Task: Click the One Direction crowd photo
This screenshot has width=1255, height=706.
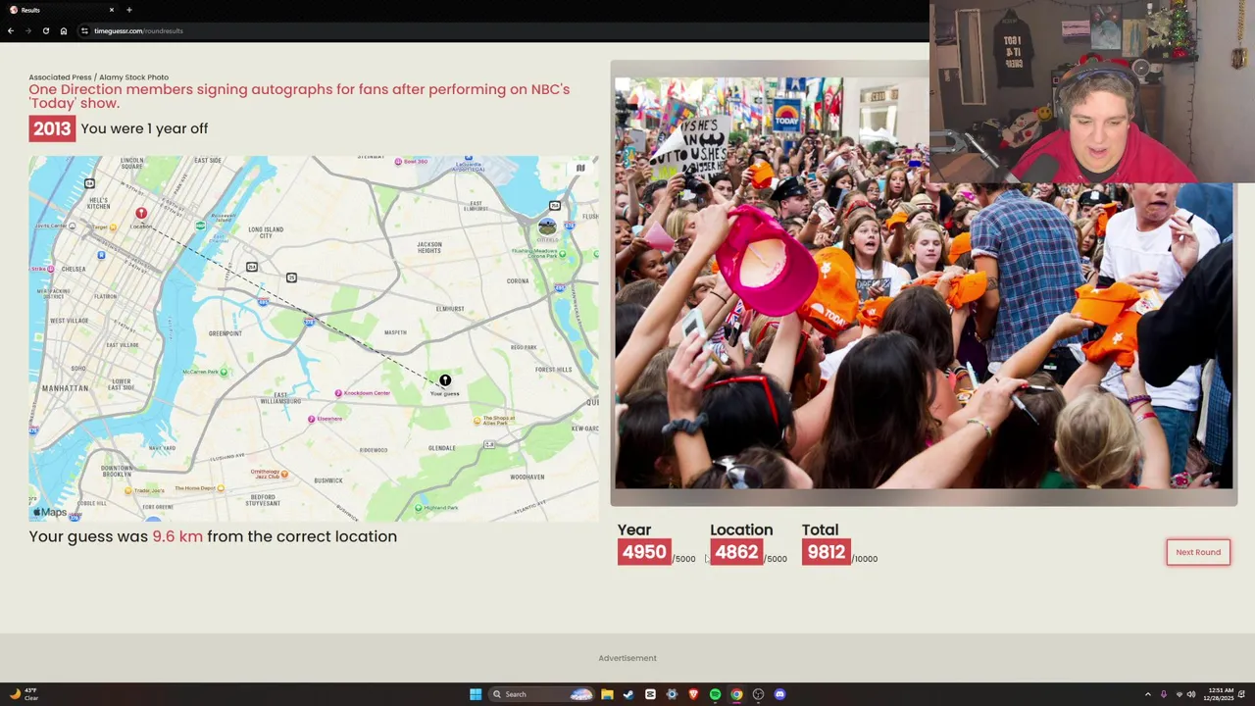Action: pos(923,283)
